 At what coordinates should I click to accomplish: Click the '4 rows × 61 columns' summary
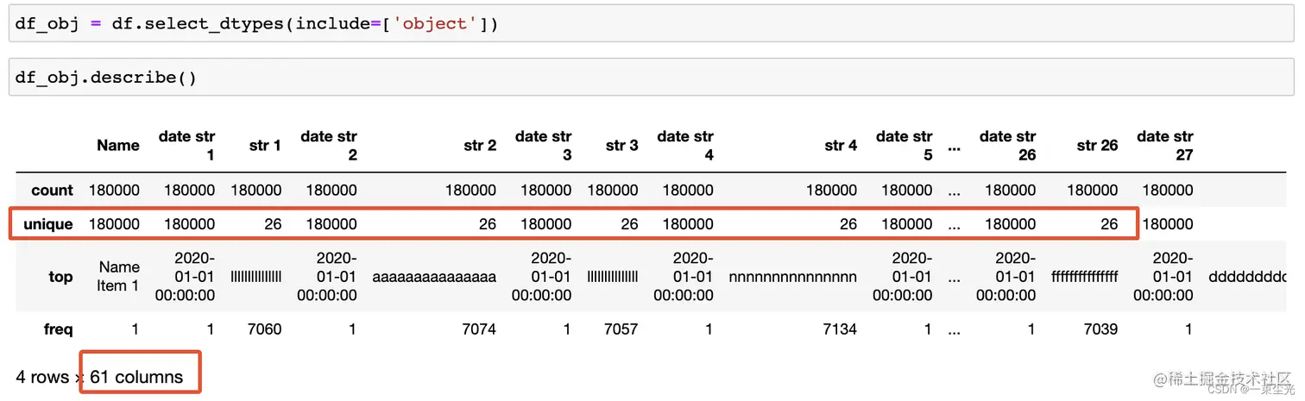coord(99,377)
